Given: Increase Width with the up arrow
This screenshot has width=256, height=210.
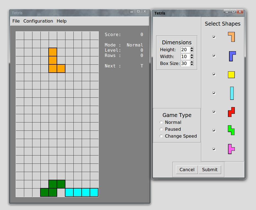Looking at the screenshot, I should pos(192,55).
